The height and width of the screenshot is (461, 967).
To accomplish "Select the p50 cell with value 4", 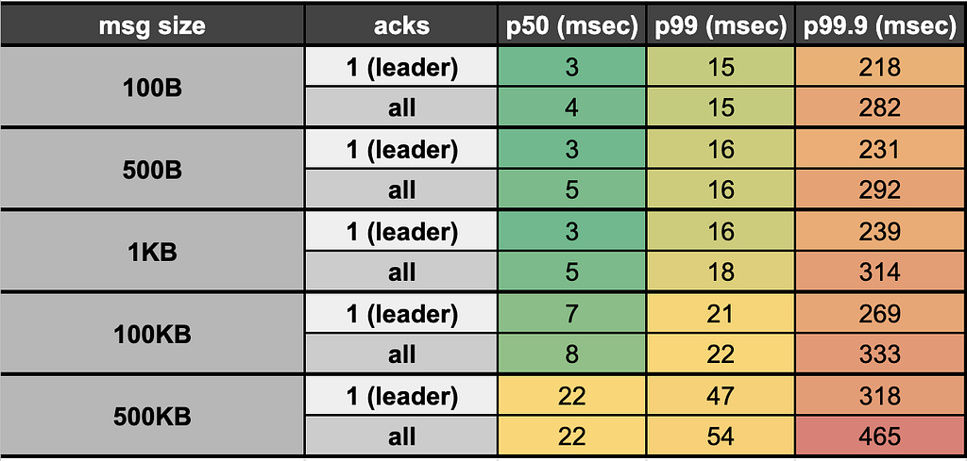I will 571,107.
